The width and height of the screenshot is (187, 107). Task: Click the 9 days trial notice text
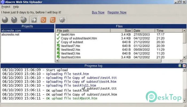click(31, 12)
